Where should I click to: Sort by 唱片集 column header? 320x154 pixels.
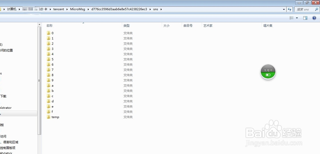coord(268,26)
